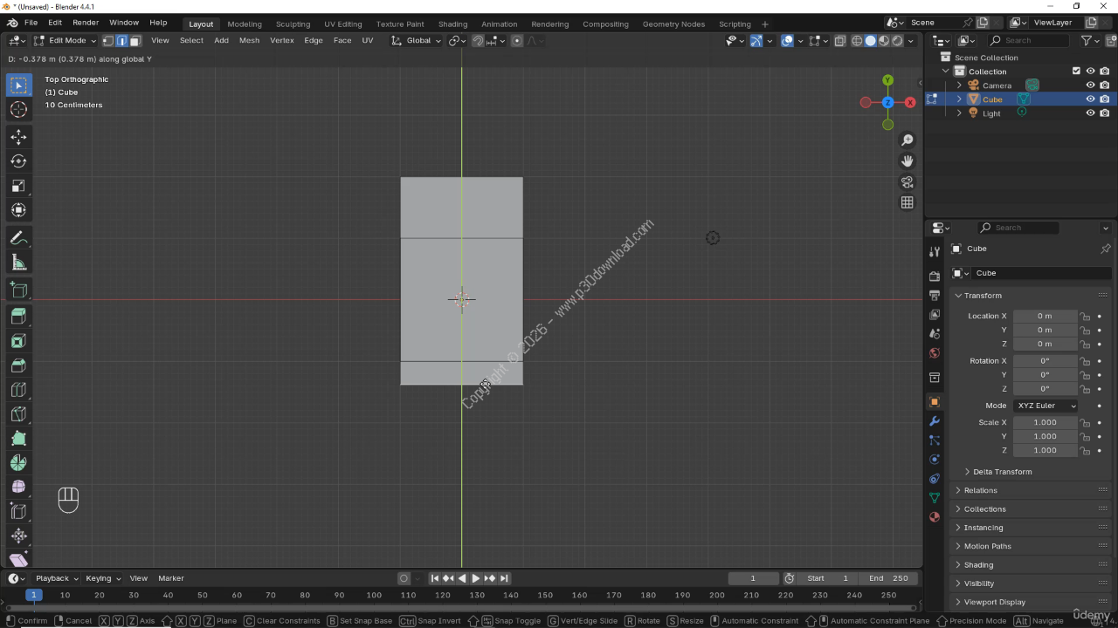Screen dimensions: 1118x628
Task: Activate the Annotate pencil tool
Action: point(18,238)
